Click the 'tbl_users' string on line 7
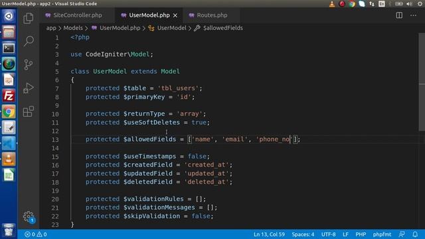This screenshot has width=425, height=239. (x=178, y=88)
